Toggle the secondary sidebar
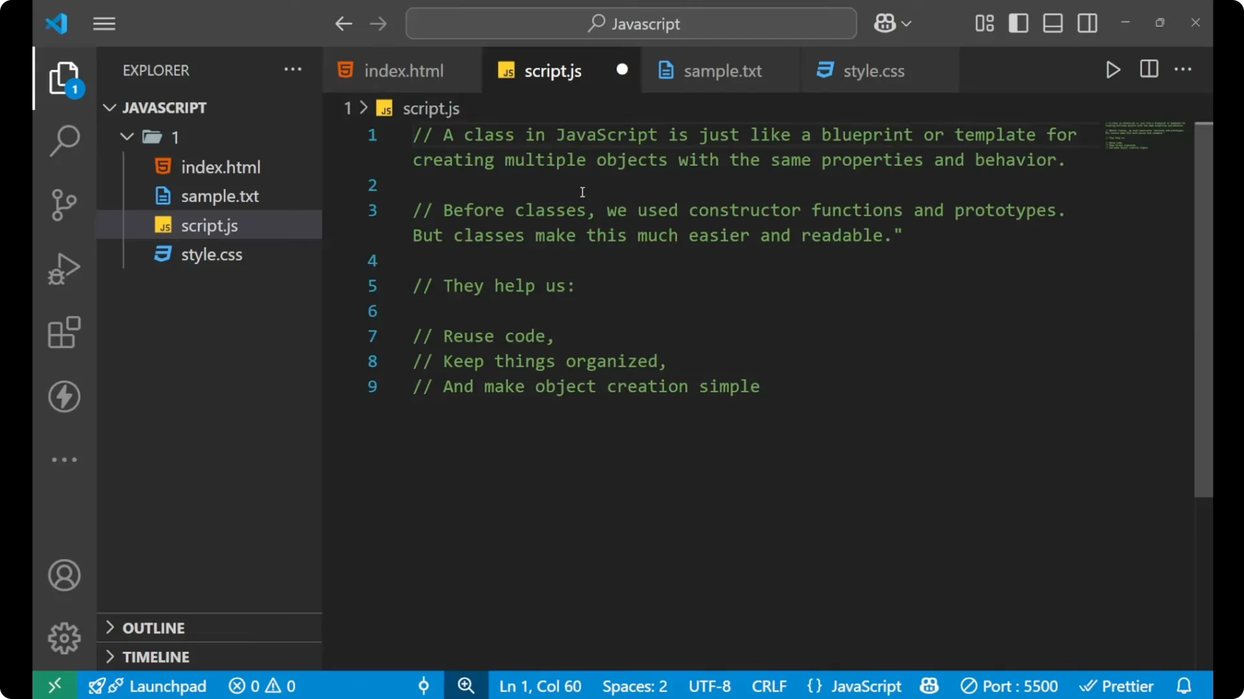The height and width of the screenshot is (699, 1244). (1087, 23)
